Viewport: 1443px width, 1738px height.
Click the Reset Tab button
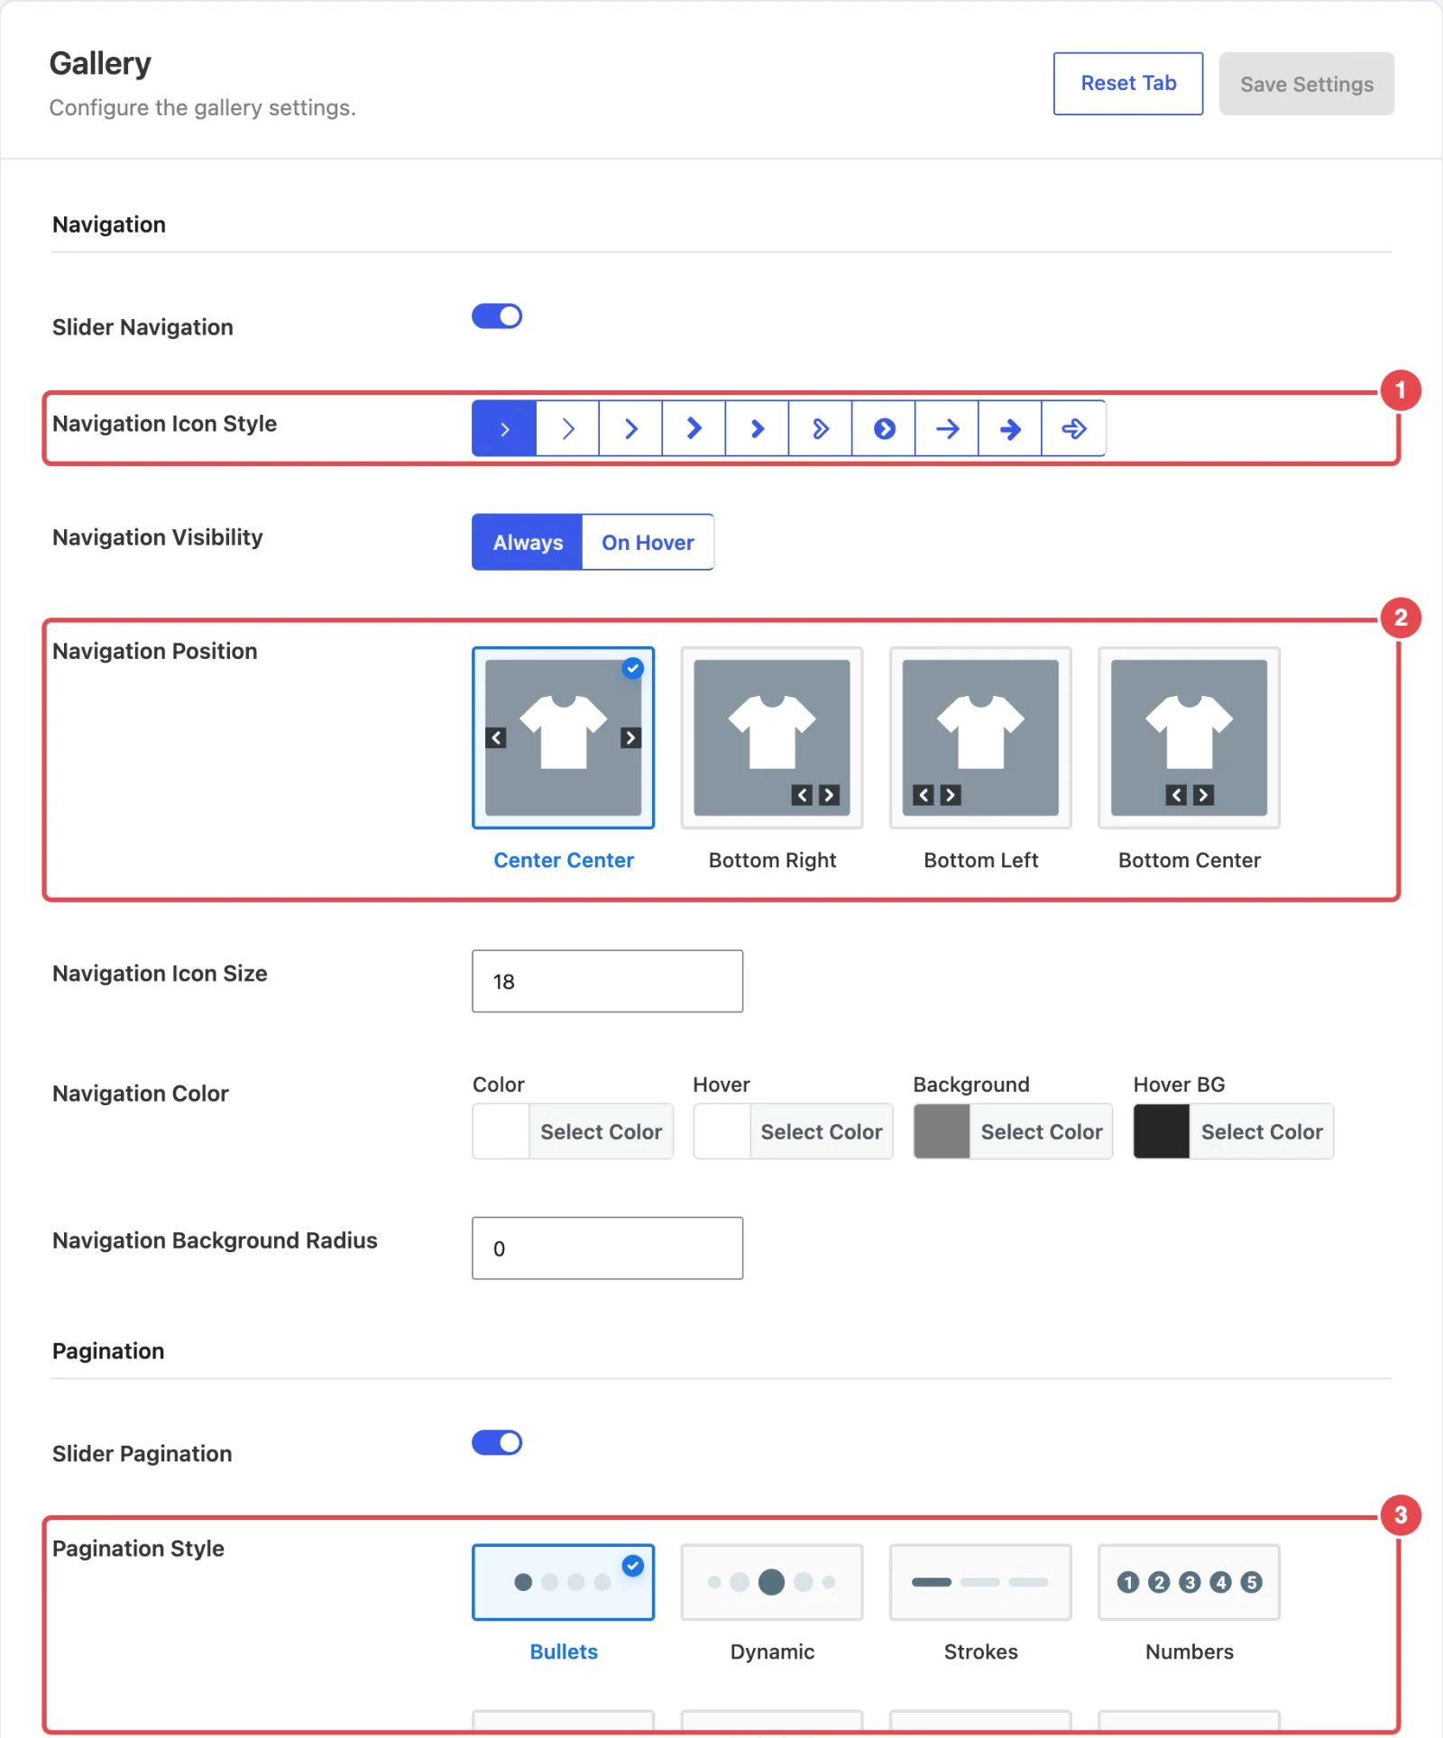pyautogui.click(x=1128, y=84)
